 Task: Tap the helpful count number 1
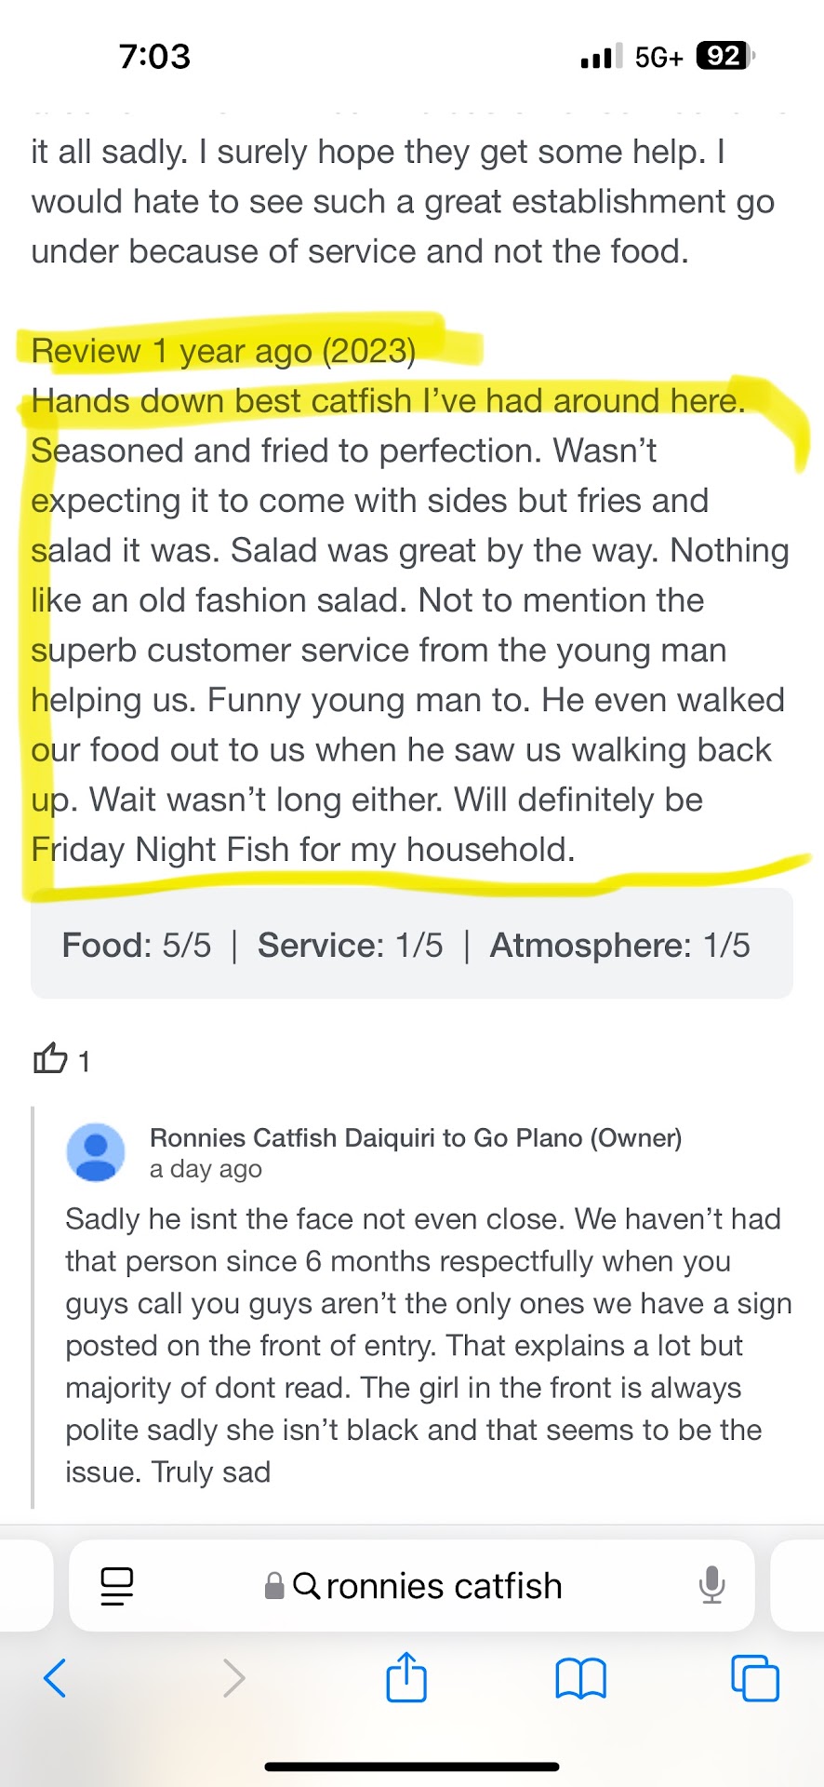(x=84, y=1062)
